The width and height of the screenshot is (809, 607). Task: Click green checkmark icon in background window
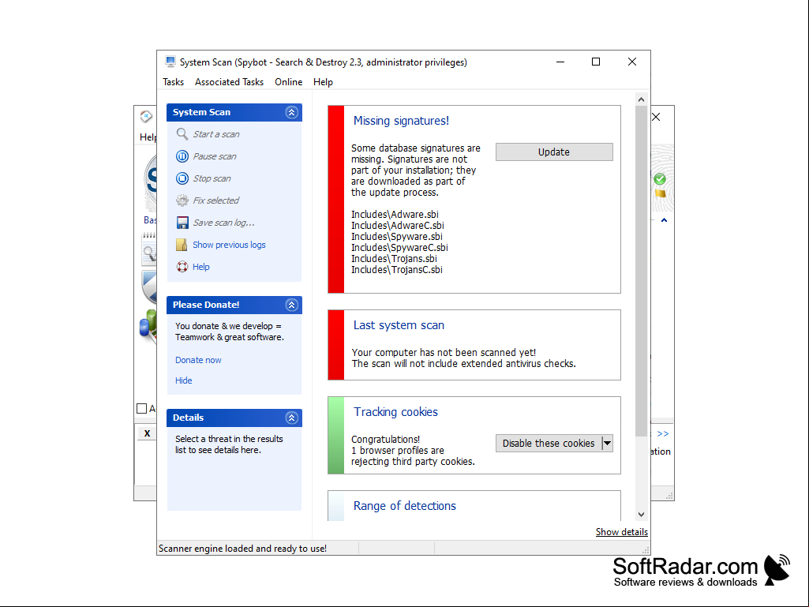point(659,179)
